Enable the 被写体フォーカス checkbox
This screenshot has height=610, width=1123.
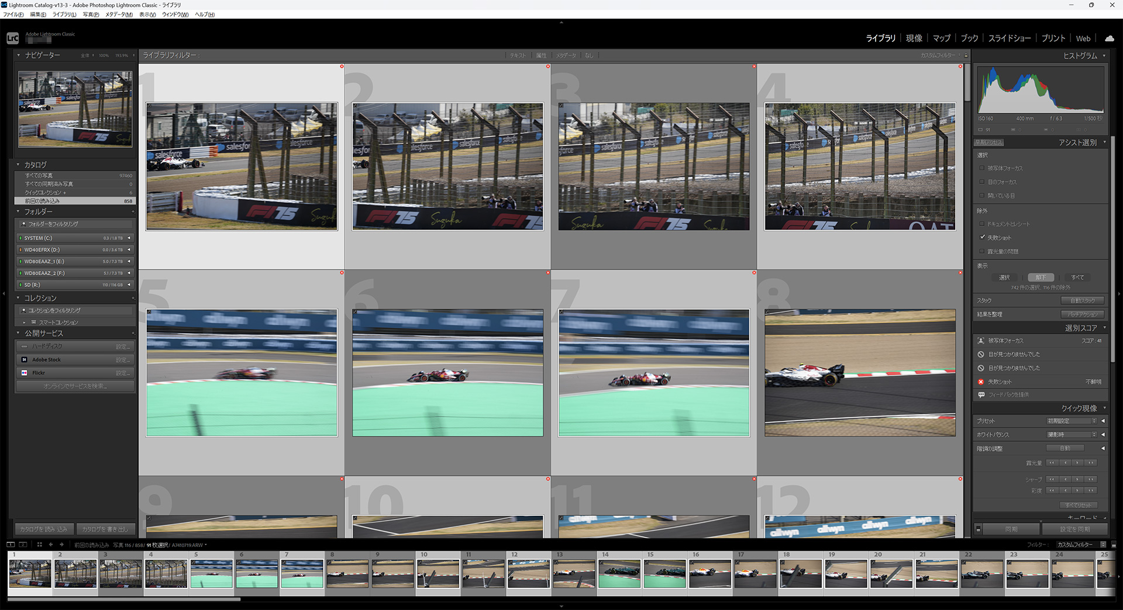(982, 168)
